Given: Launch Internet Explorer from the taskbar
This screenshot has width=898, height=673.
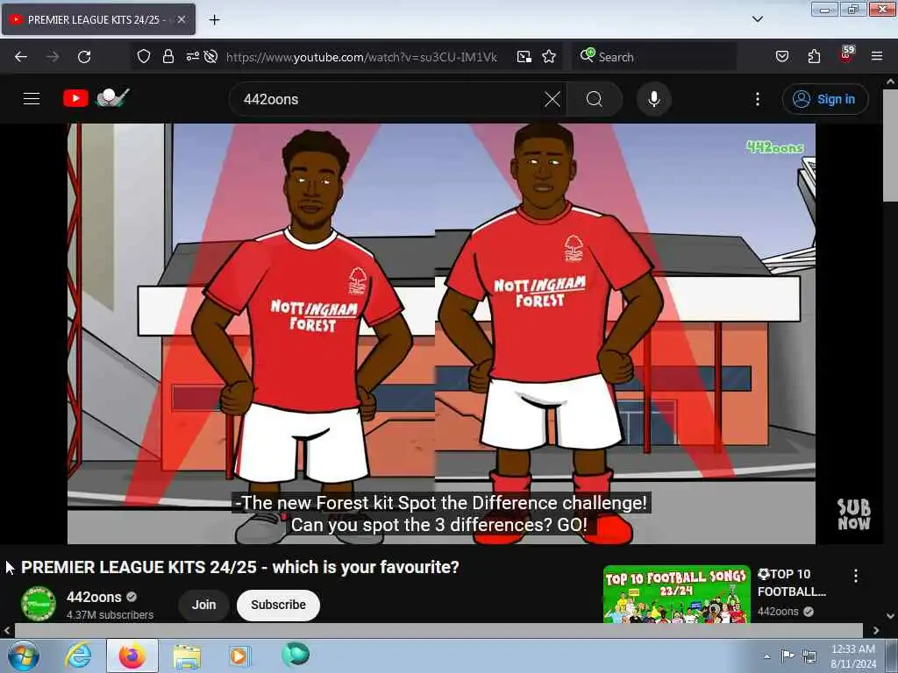Looking at the screenshot, I should 78,655.
